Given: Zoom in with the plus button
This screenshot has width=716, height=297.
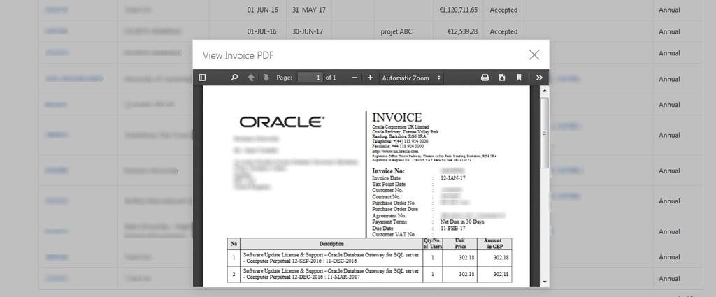Looking at the screenshot, I should click(370, 78).
